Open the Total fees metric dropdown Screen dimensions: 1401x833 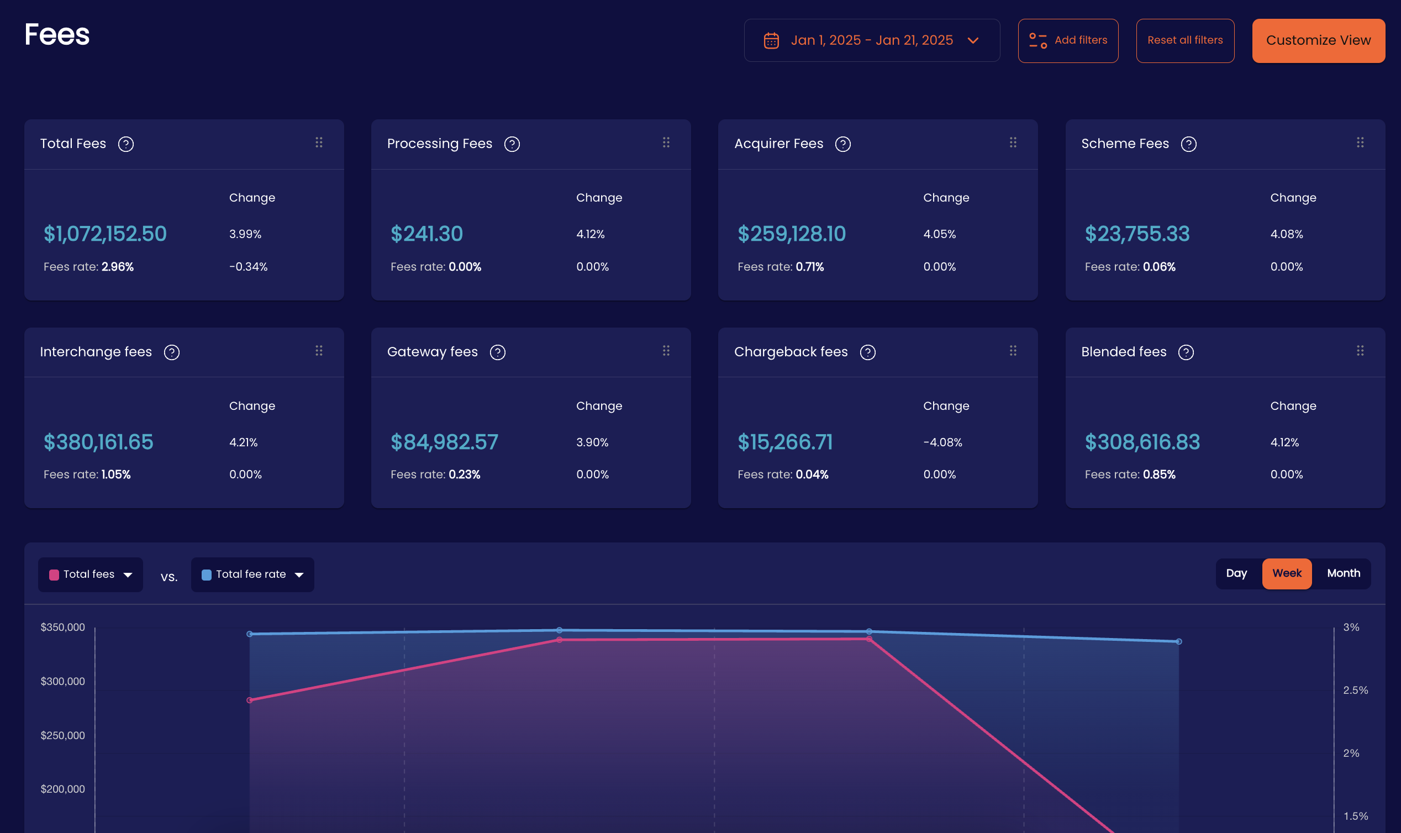(91, 574)
